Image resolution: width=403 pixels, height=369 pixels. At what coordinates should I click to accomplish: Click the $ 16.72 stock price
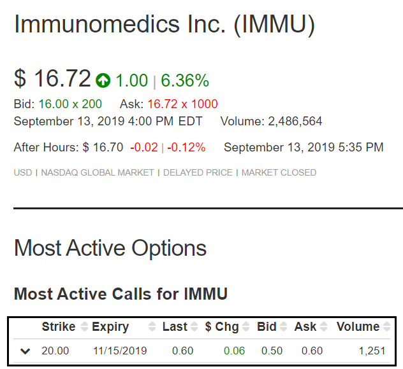[x=52, y=78]
